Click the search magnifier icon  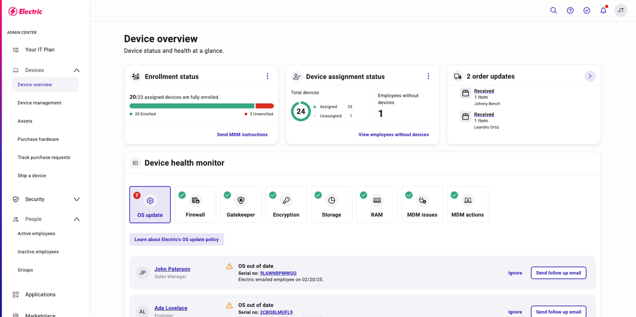553,11
